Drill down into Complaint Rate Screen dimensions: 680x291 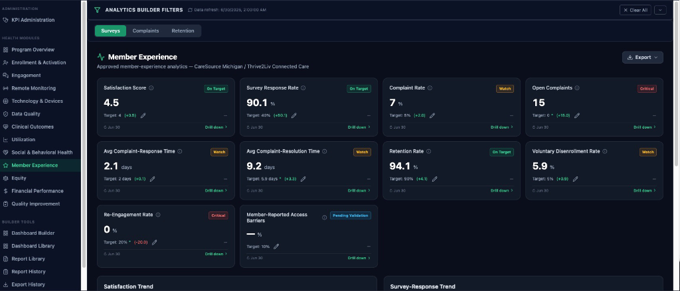pos(502,127)
